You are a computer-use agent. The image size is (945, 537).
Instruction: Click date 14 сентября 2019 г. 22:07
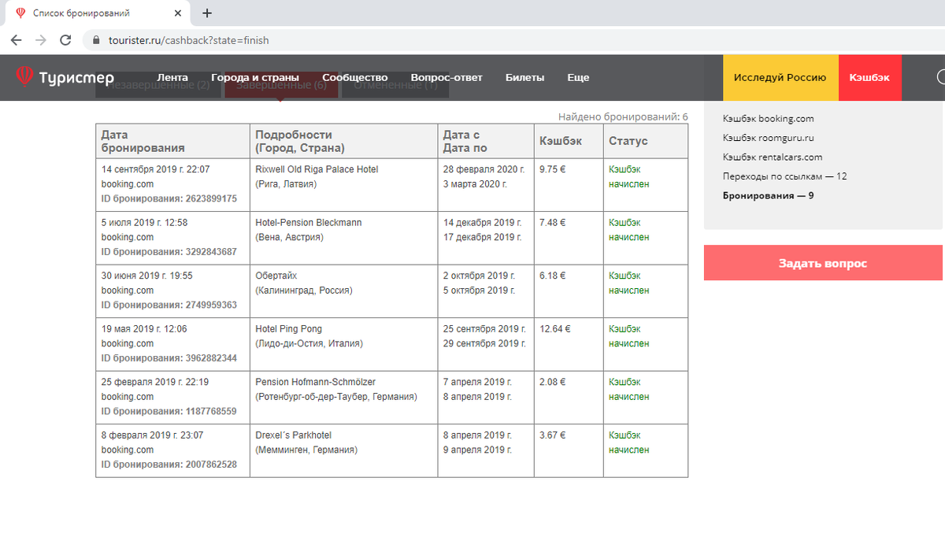pyautogui.click(x=156, y=169)
